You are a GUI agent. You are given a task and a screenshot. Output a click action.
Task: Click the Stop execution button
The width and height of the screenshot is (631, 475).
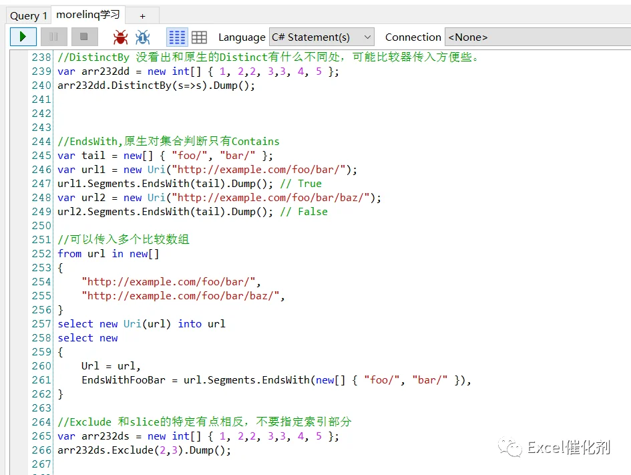[x=84, y=37]
